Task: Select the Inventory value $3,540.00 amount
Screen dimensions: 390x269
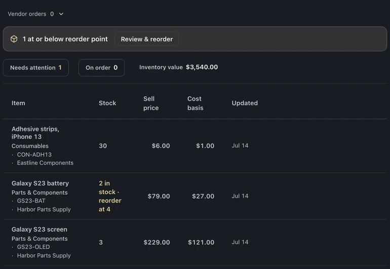Action: [202, 67]
